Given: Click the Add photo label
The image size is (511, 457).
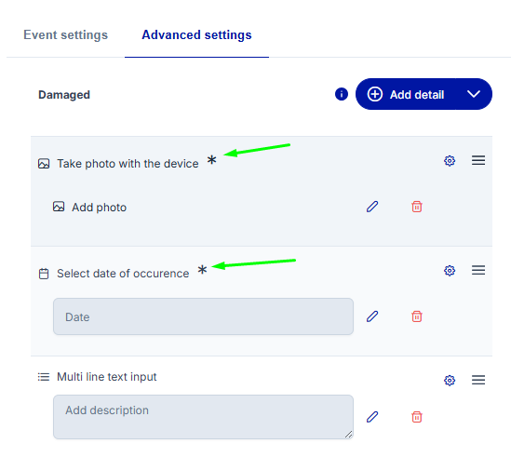Looking at the screenshot, I should pos(99,208).
